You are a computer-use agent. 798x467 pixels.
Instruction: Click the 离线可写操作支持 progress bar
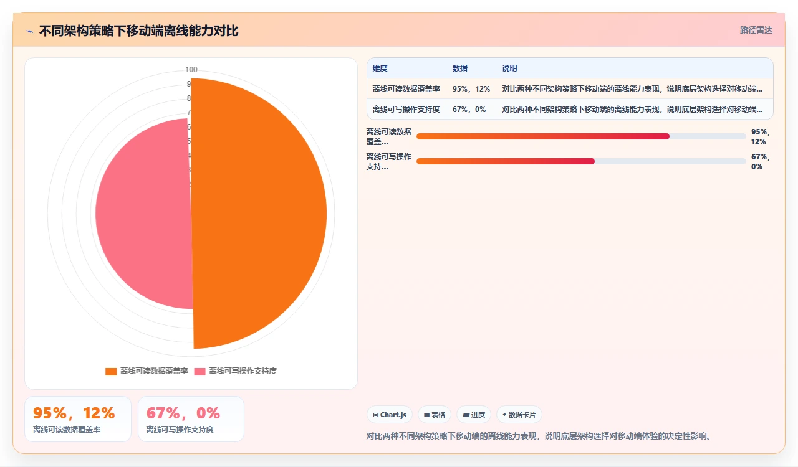[x=581, y=161]
